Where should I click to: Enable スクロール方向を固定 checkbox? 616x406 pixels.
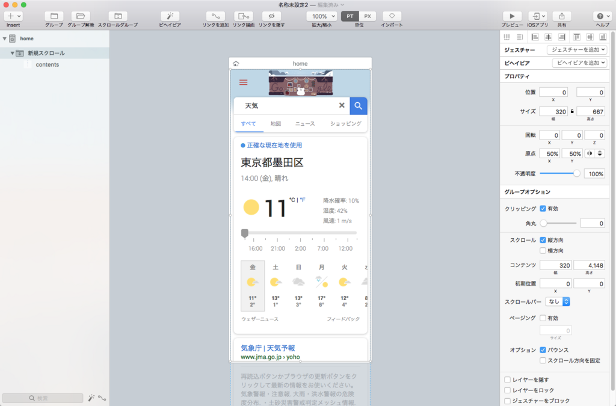(x=543, y=360)
